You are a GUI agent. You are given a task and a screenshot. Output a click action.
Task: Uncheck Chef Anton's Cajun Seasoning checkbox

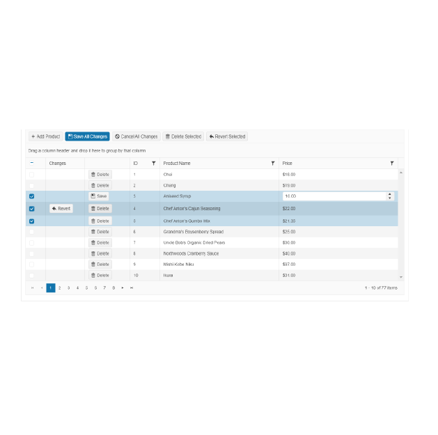[x=32, y=209]
